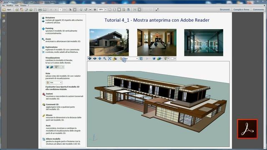Click the 100% zoom value field
The height and width of the screenshot is (150, 267).
(x=101, y=10)
